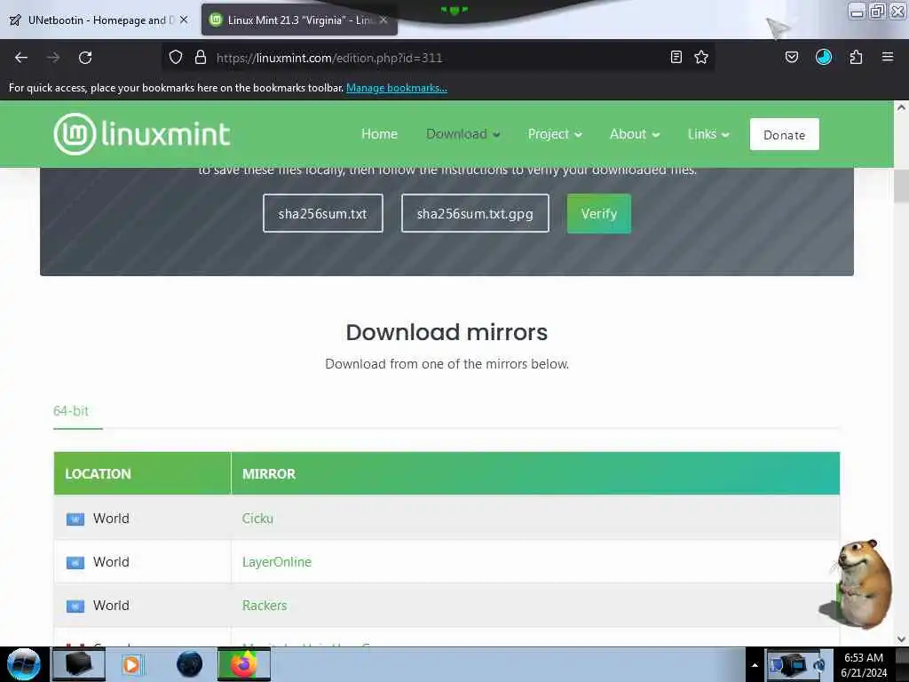Toggle reader view icon in address bar
The image size is (909, 682).
click(x=676, y=57)
